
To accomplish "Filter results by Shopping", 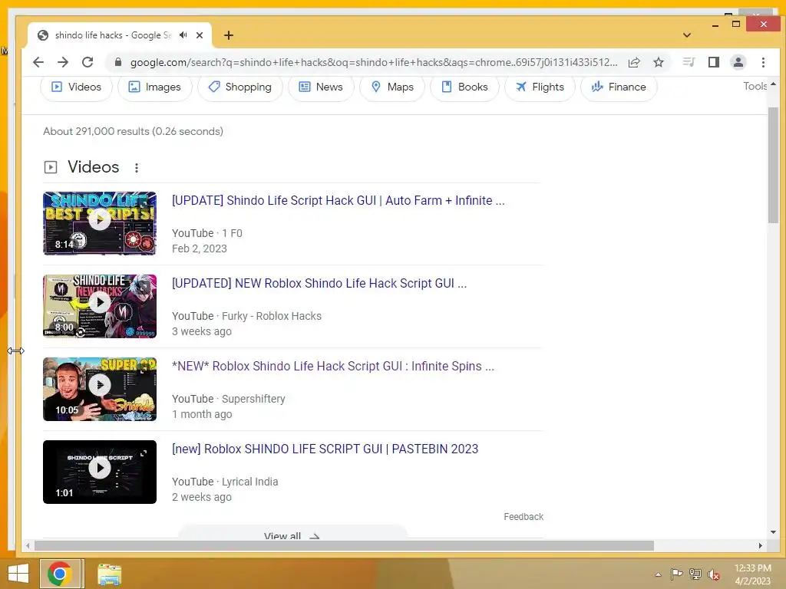I will tap(240, 87).
